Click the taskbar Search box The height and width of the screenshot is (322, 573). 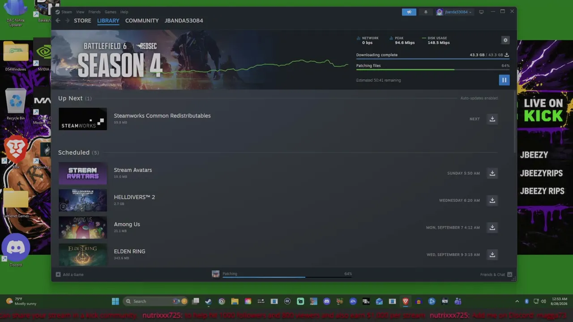coord(155,301)
